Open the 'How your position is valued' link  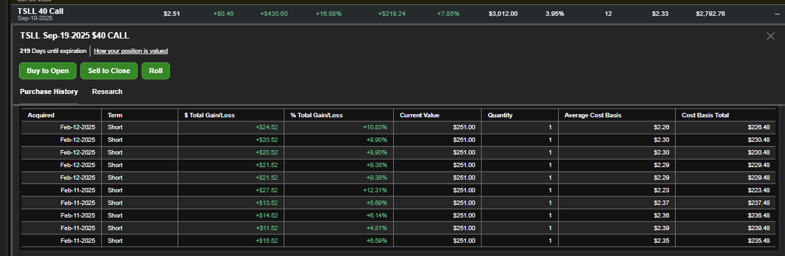131,50
